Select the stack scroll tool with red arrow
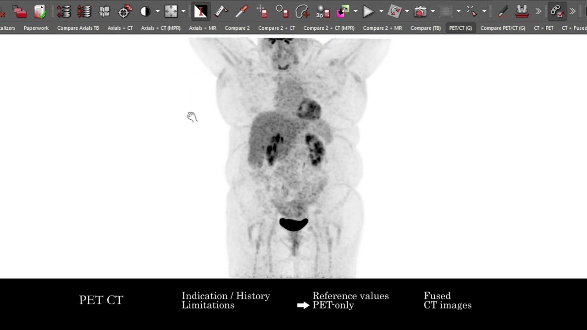587x330 pixels. (63, 11)
